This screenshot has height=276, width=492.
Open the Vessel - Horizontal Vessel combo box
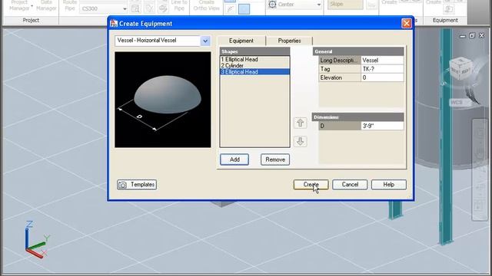pos(162,41)
